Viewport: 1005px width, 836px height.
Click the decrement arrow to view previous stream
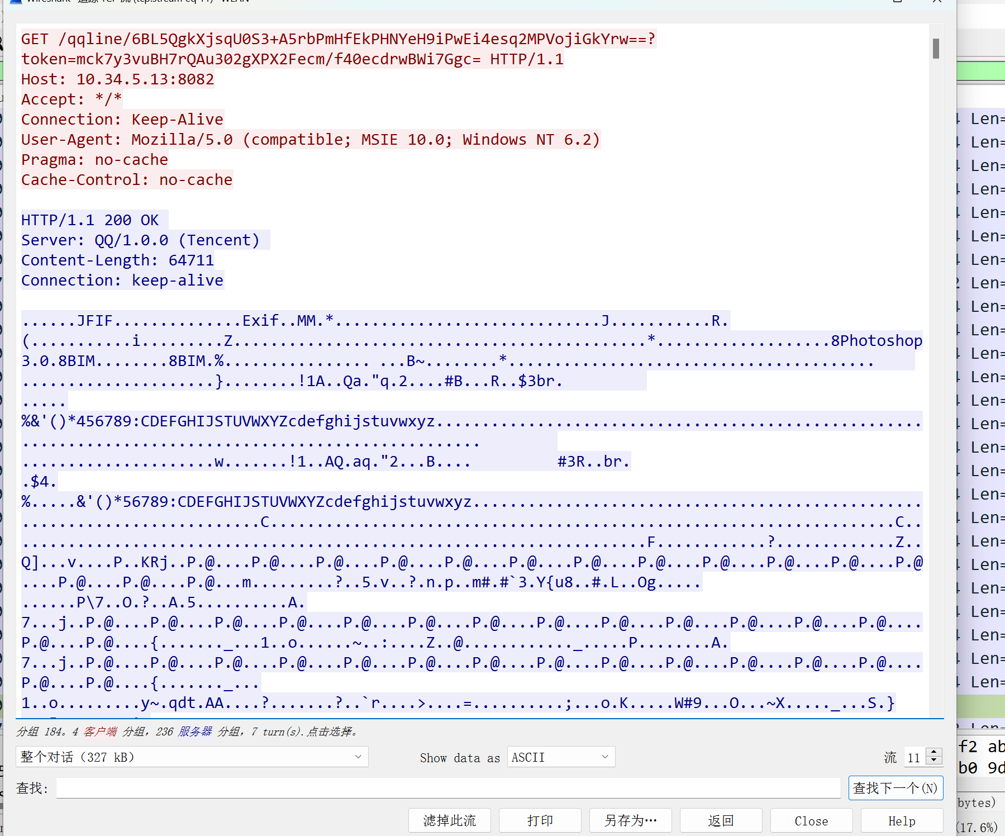934,761
